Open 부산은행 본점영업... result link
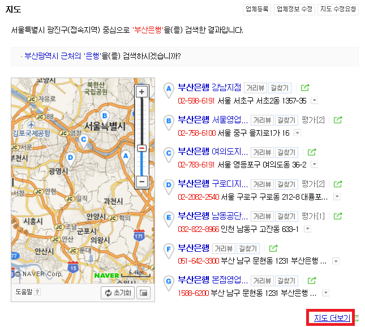This screenshot has width=365, height=327. click(213, 280)
